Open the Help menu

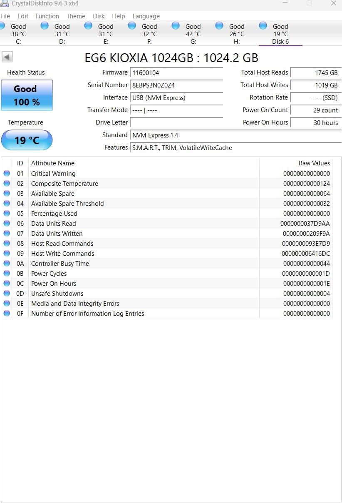(x=119, y=16)
